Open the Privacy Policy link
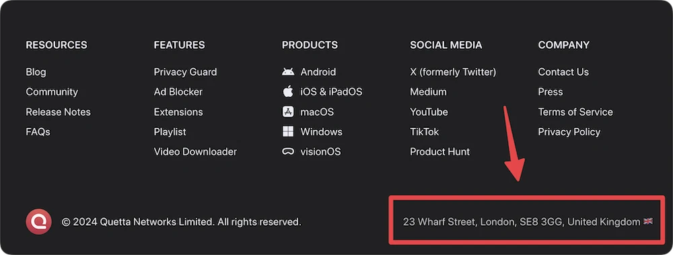 569,132
